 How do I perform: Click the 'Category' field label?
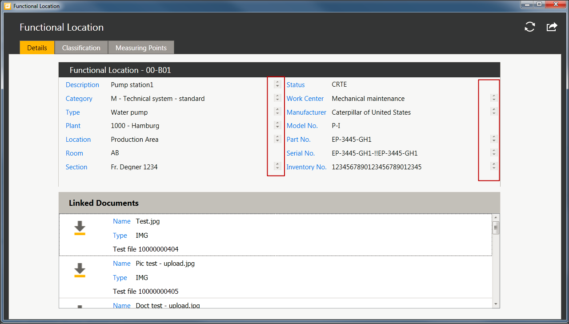point(79,99)
